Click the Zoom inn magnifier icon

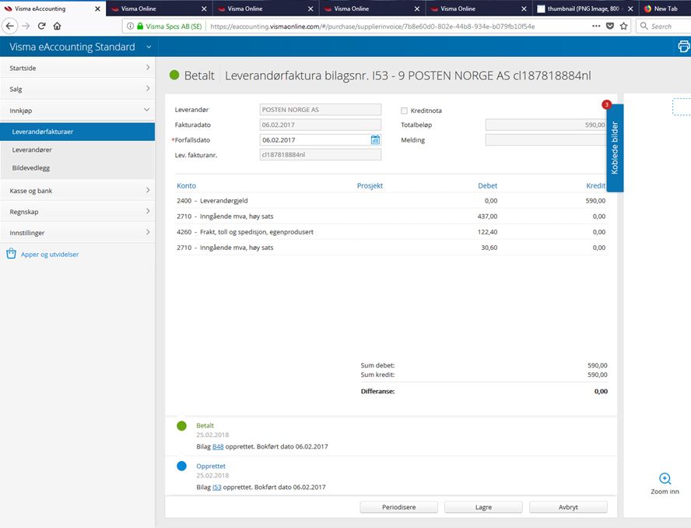[x=665, y=479]
